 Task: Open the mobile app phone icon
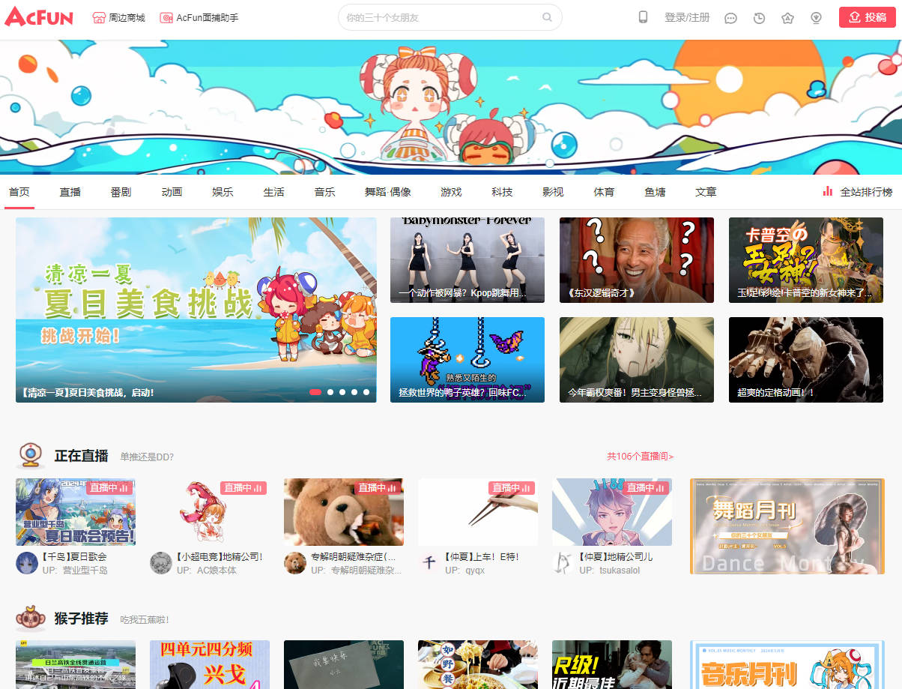click(x=643, y=17)
